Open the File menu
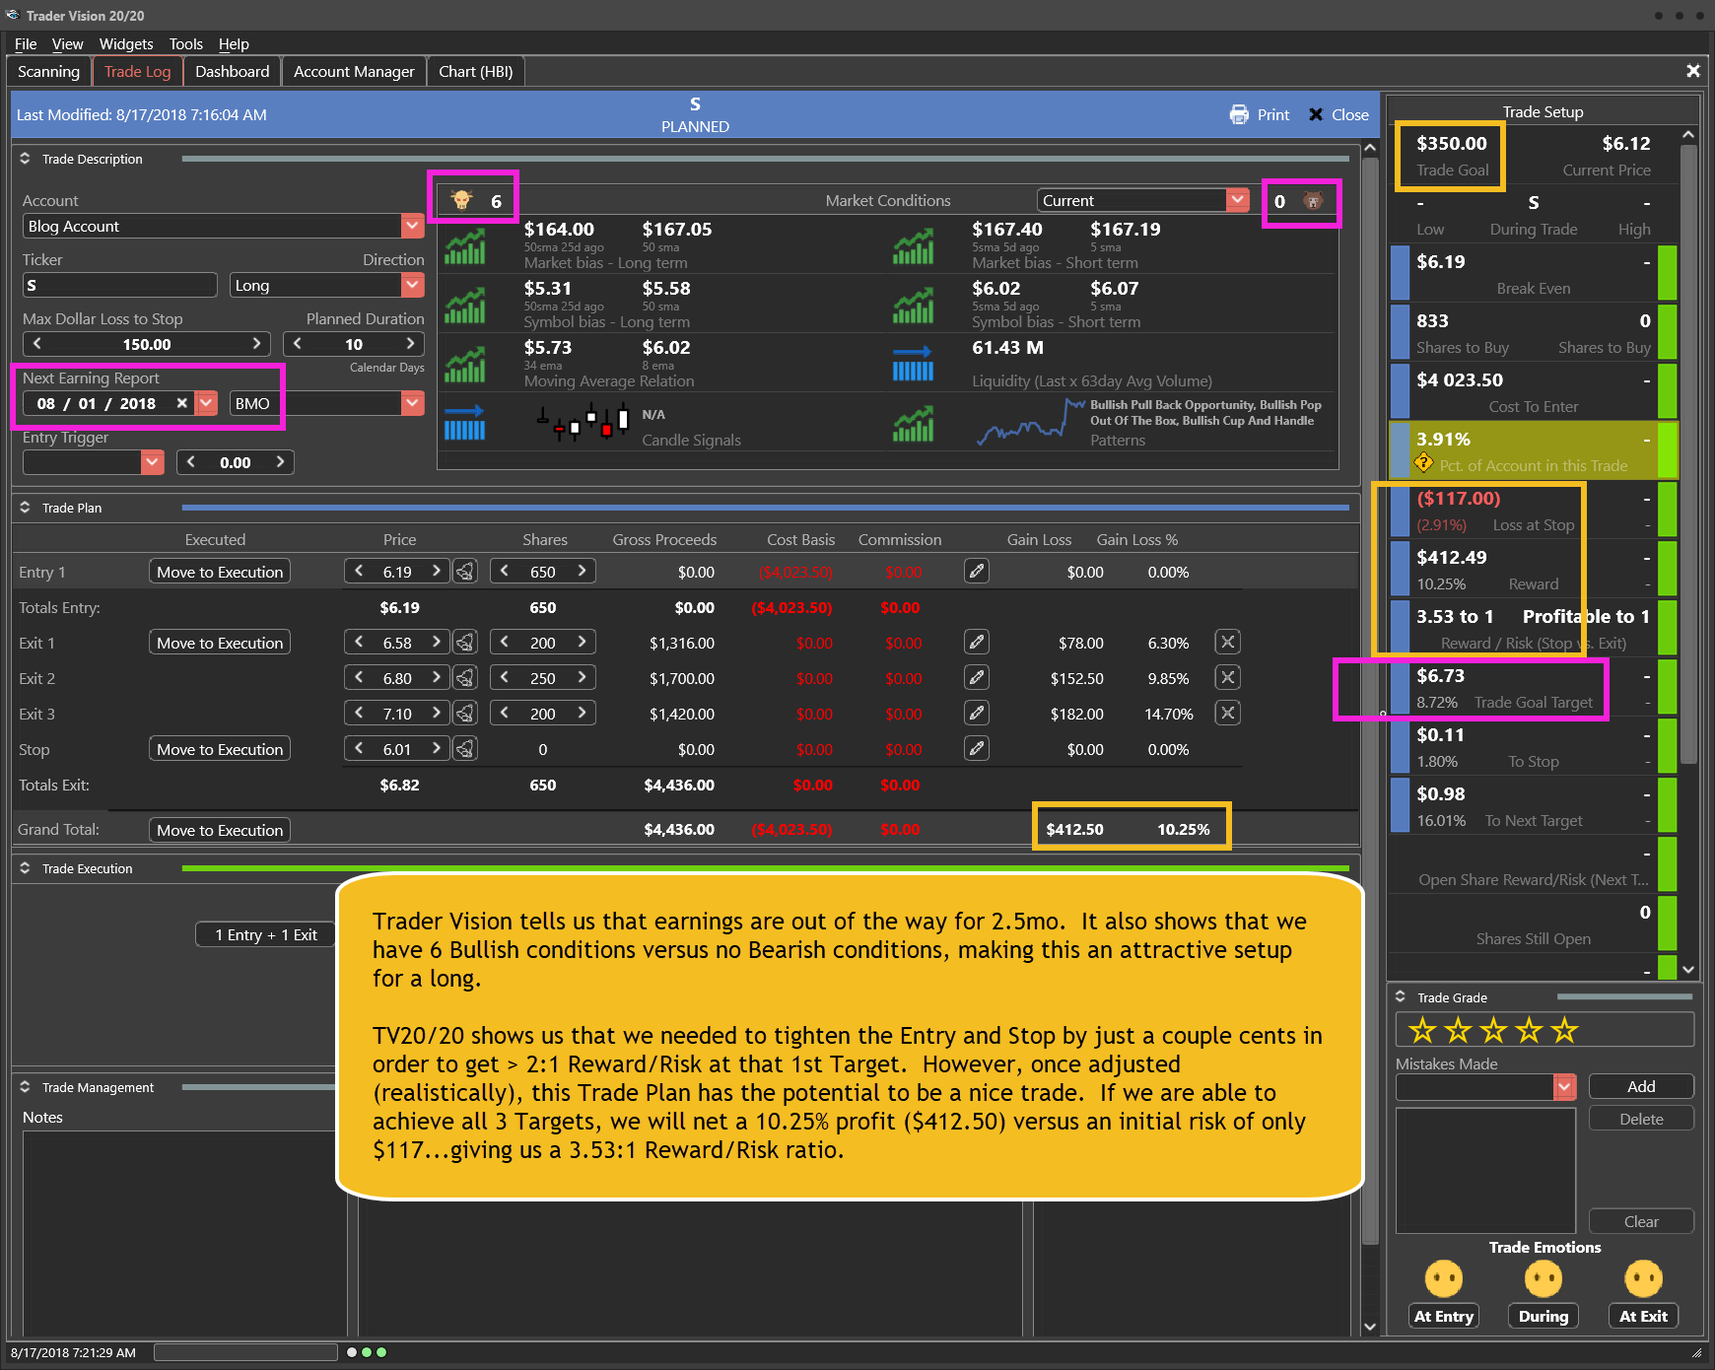The height and width of the screenshot is (1370, 1715). pyautogui.click(x=26, y=44)
